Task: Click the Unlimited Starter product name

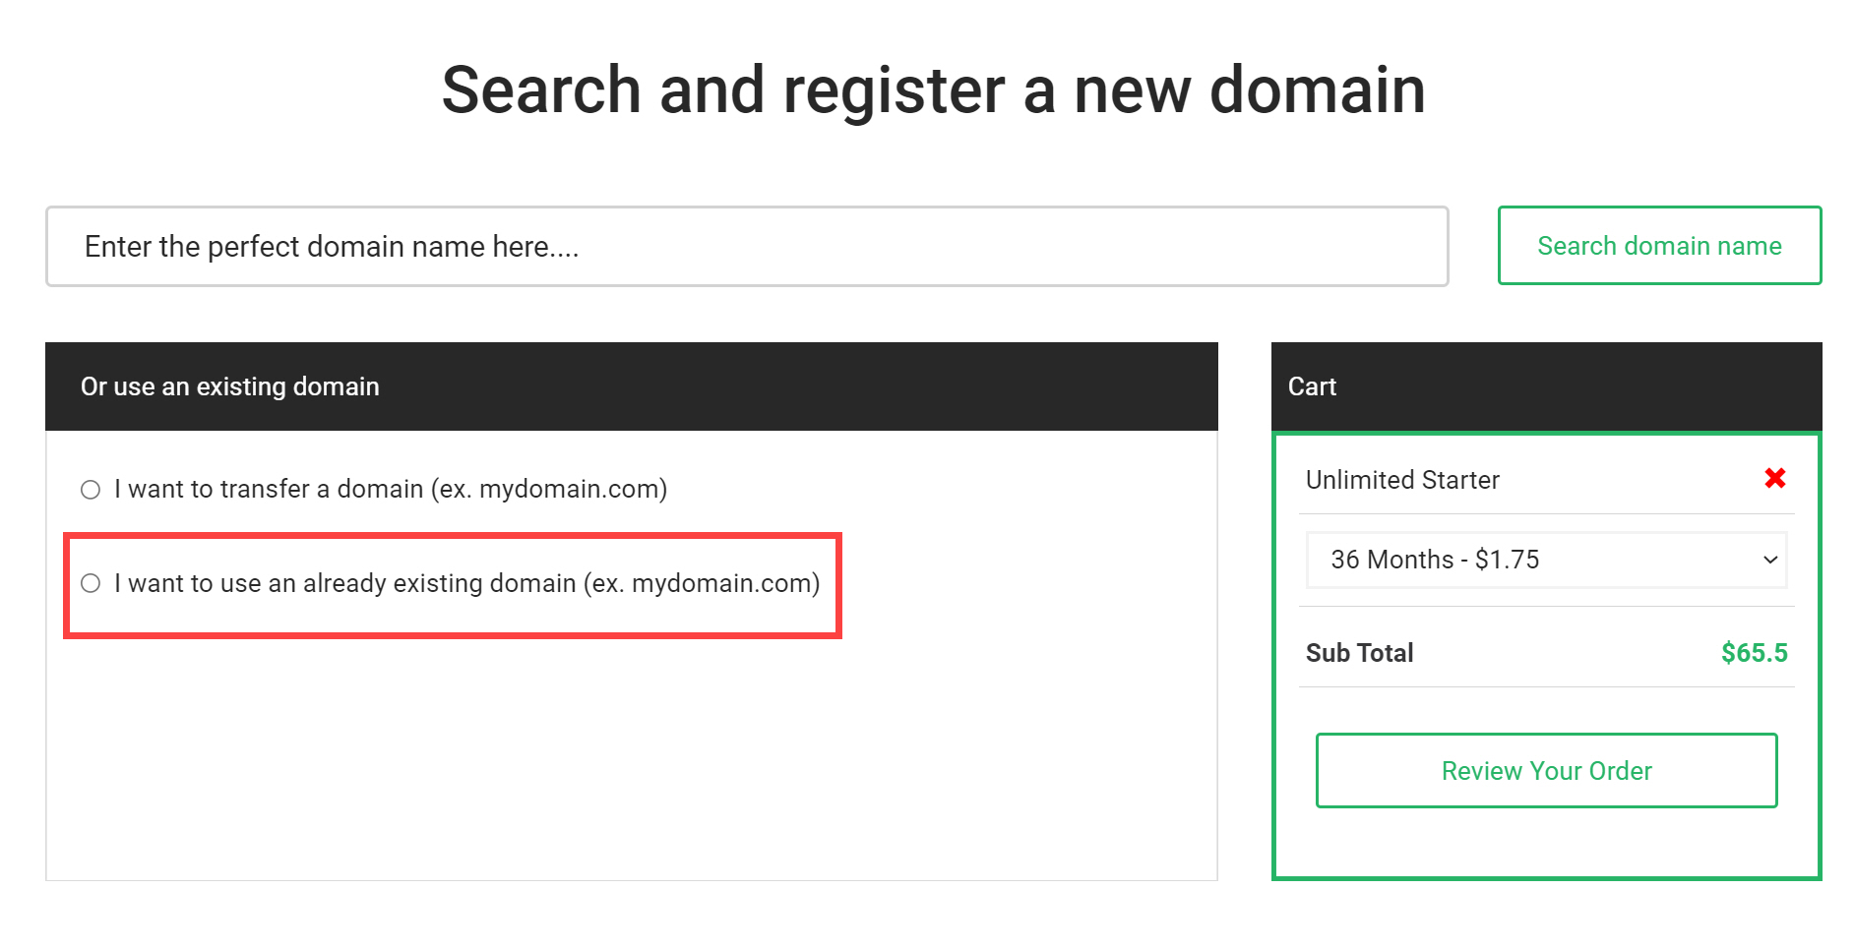Action: point(1402,480)
